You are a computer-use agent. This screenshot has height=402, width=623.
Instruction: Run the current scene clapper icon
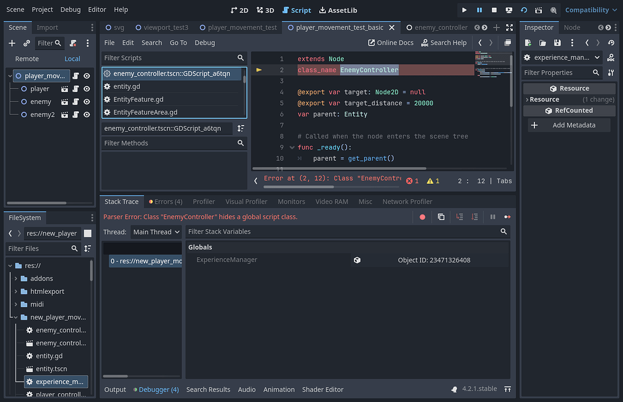[538, 10]
